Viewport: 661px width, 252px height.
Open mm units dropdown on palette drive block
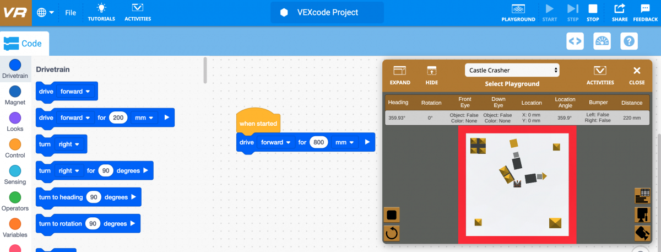[144, 117]
